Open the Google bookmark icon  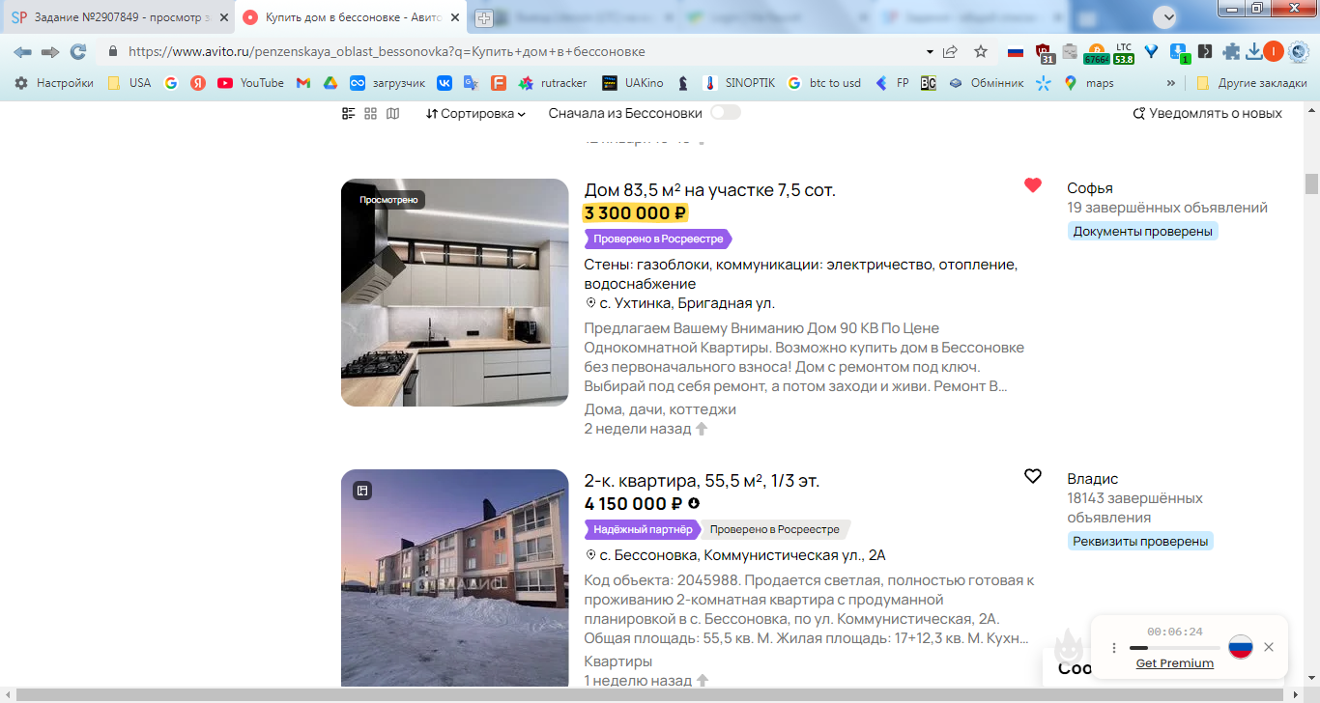(171, 83)
